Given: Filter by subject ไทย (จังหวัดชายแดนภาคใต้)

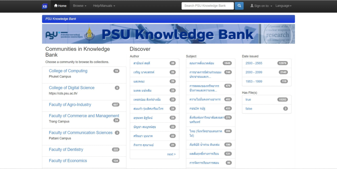Looking at the screenshot, I should (206, 133).
